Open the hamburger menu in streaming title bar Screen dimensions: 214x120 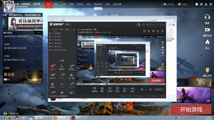[154, 25]
